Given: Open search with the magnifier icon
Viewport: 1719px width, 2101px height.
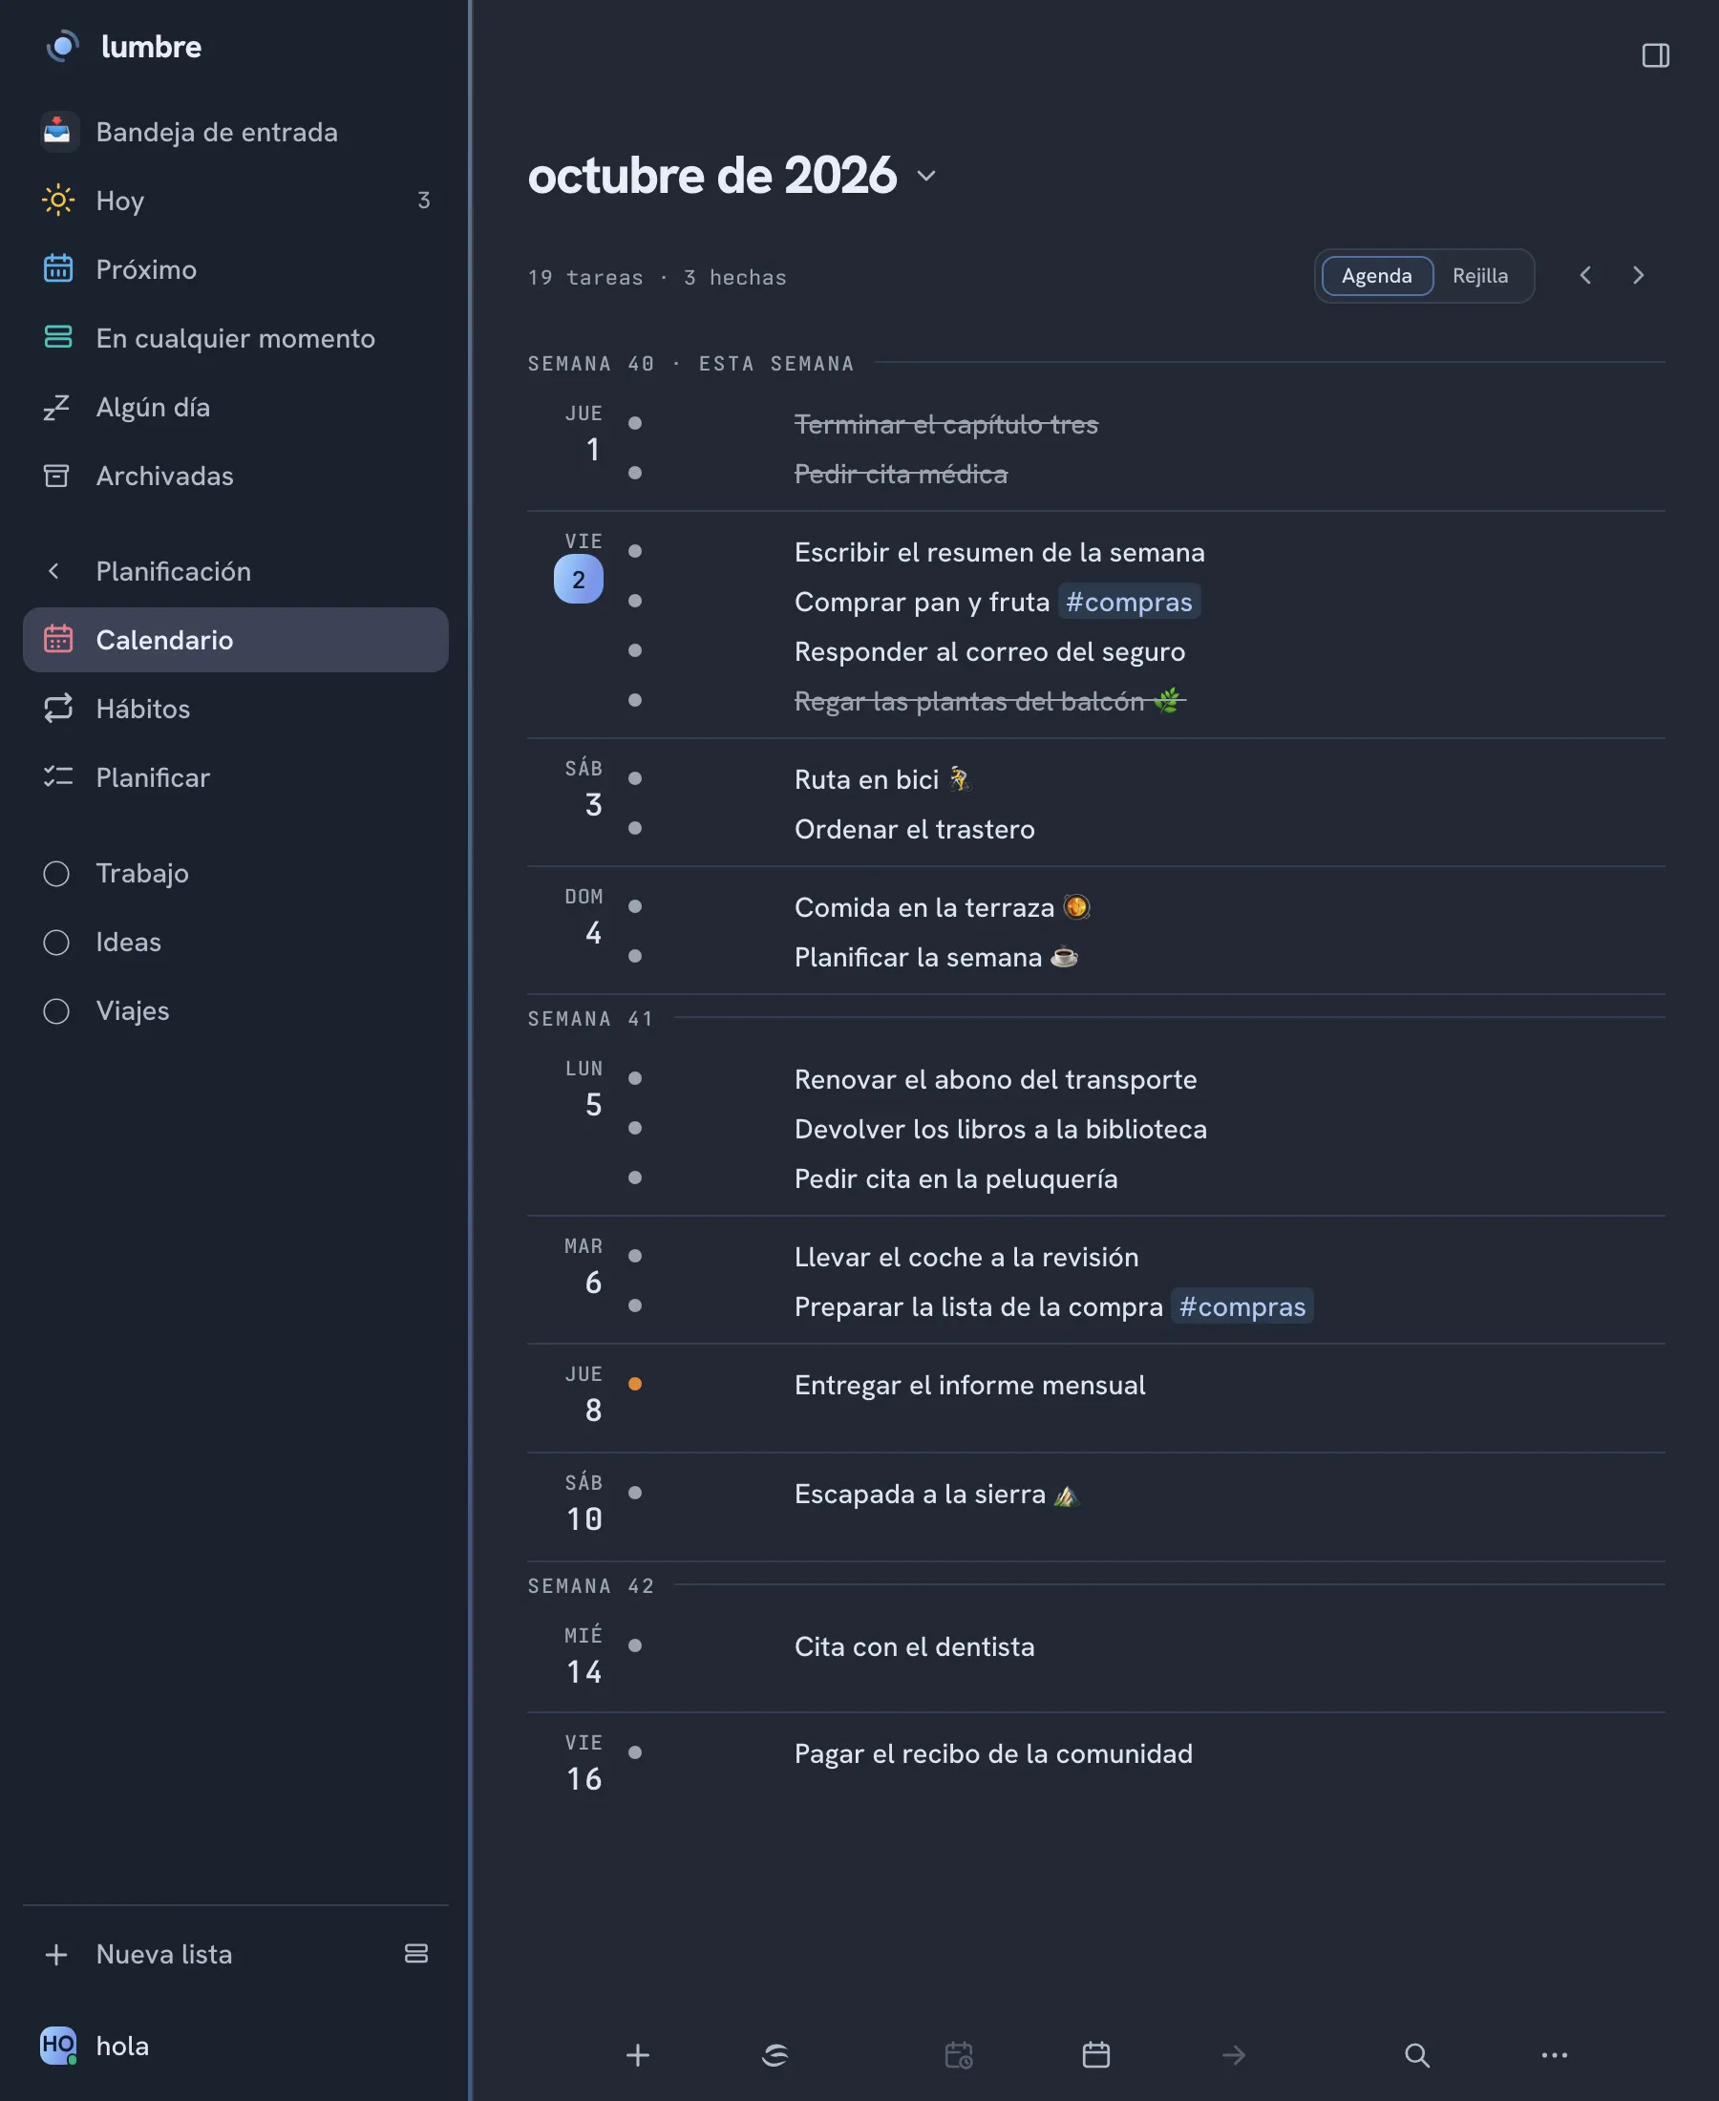Looking at the screenshot, I should tap(1417, 2054).
